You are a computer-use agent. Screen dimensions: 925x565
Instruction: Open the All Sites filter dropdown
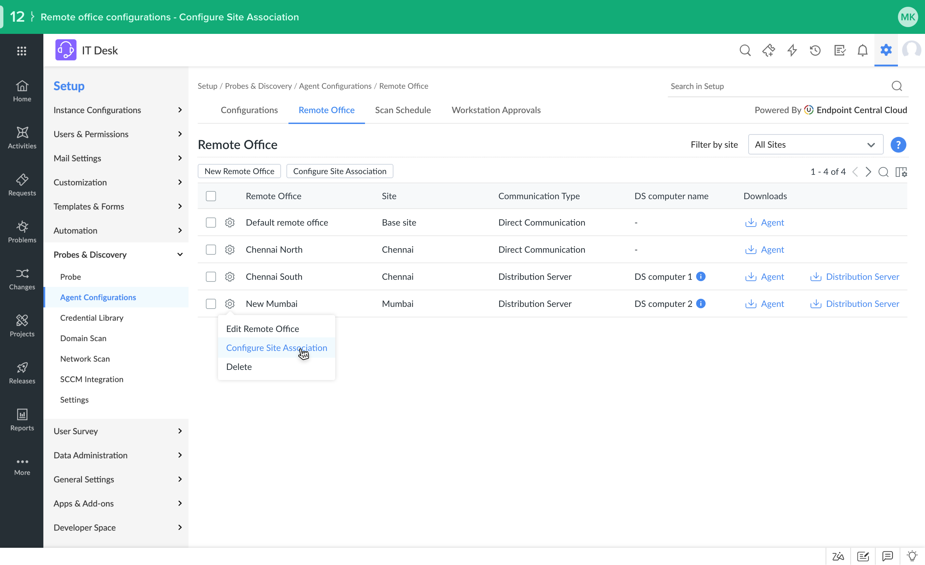815,145
